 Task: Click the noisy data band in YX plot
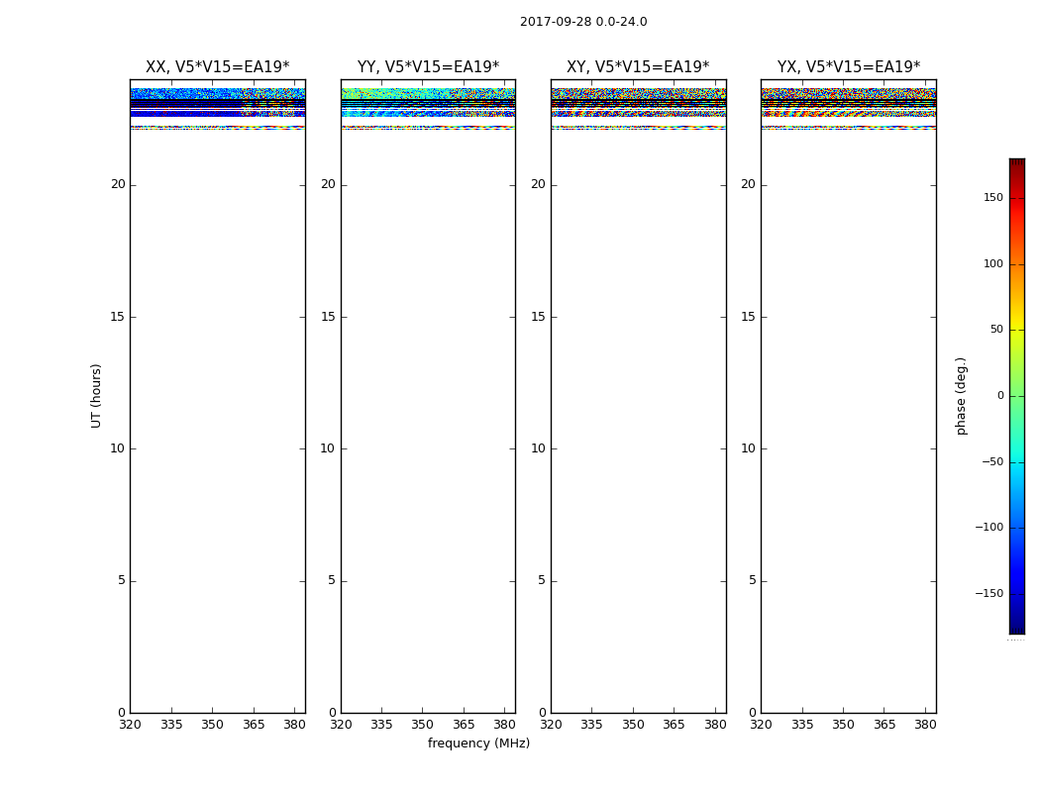848,103
